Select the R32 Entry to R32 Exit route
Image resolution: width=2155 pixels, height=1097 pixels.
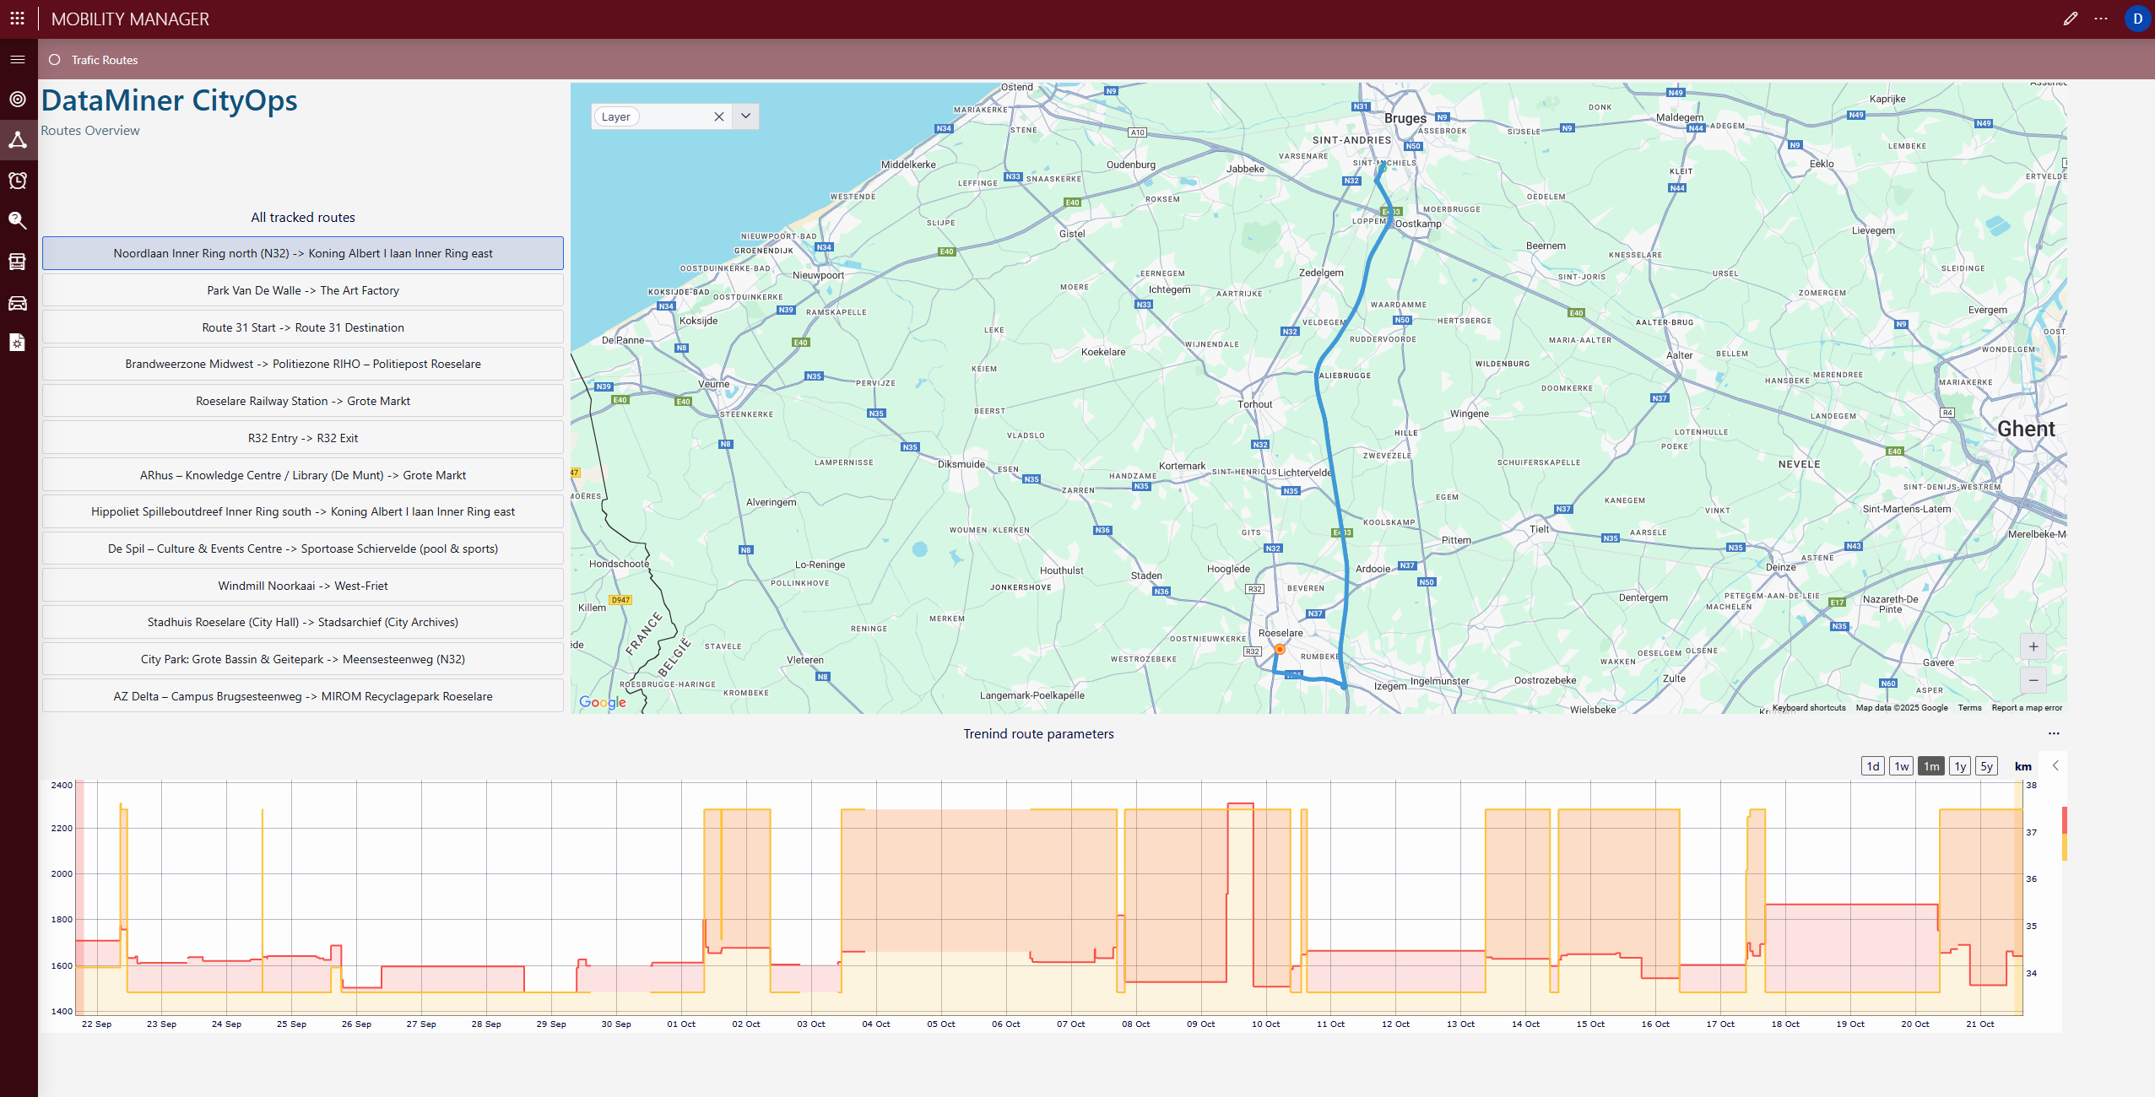click(x=303, y=438)
